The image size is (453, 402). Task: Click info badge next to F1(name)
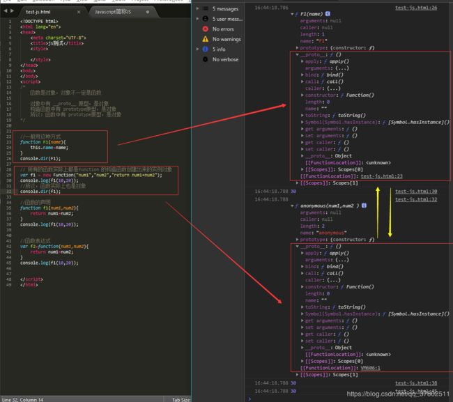(328, 13)
